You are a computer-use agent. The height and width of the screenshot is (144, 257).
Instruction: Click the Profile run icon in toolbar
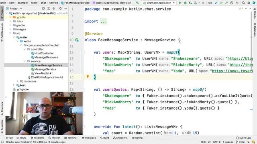point(195,3)
